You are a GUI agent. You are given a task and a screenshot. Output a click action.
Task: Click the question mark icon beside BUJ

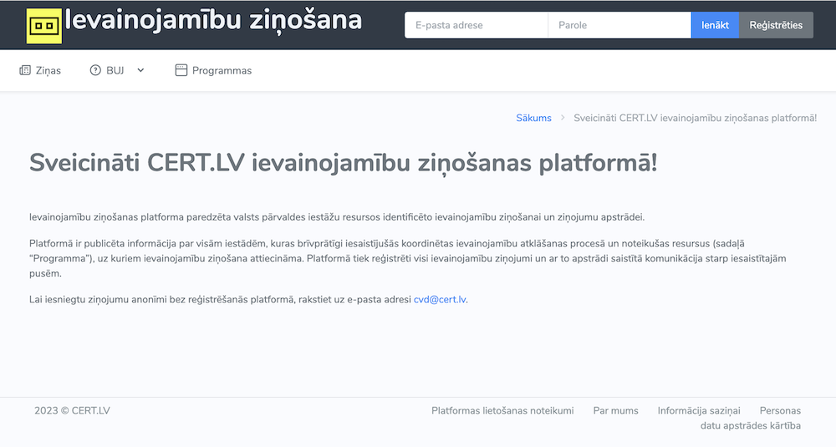tap(95, 71)
